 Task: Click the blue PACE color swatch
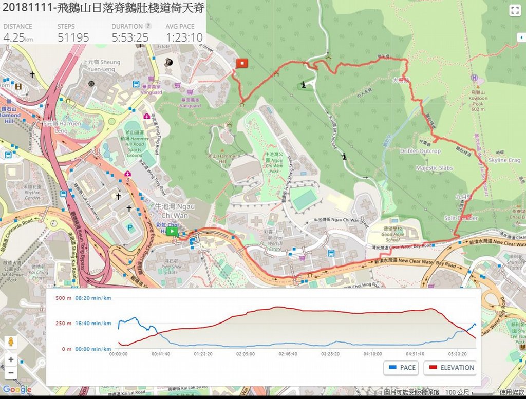coord(393,368)
